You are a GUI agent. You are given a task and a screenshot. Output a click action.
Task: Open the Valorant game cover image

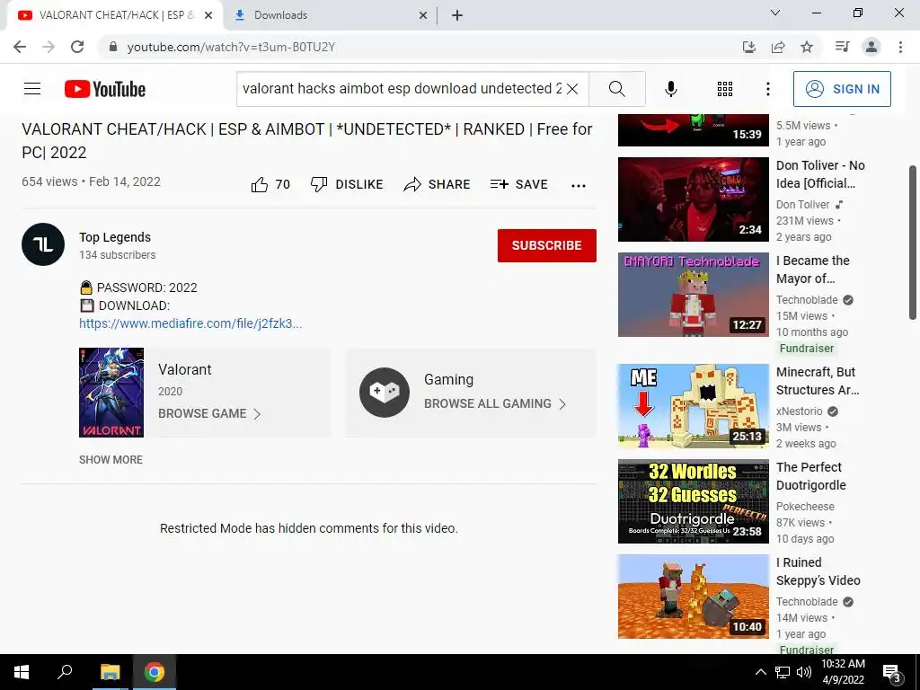111,393
